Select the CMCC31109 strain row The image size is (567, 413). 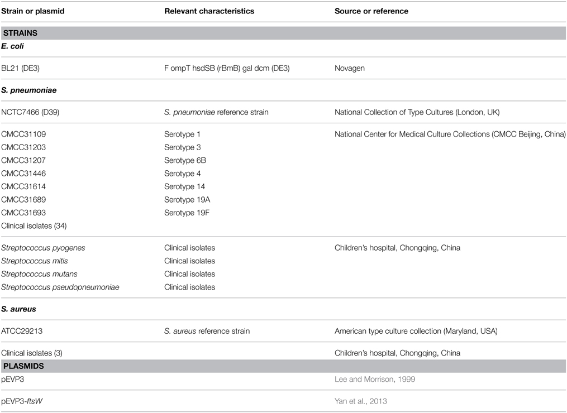pyautogui.click(x=23, y=135)
